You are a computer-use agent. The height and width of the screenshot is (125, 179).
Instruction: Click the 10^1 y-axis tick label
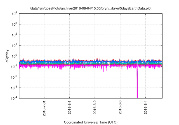14,45
